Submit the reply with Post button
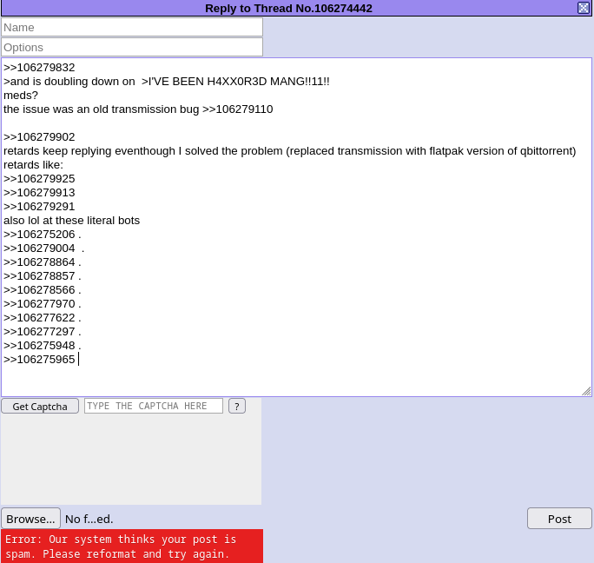Image resolution: width=594 pixels, height=563 pixels. coord(559,519)
